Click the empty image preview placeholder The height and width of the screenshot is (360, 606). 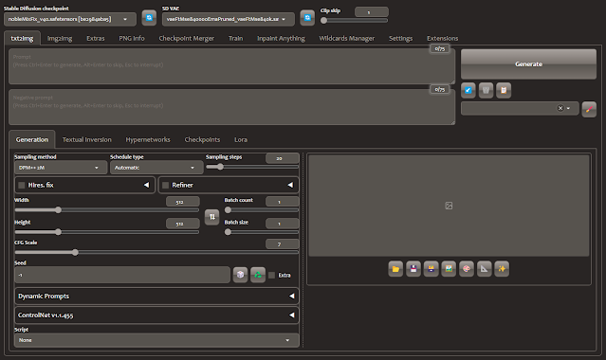tap(449, 206)
